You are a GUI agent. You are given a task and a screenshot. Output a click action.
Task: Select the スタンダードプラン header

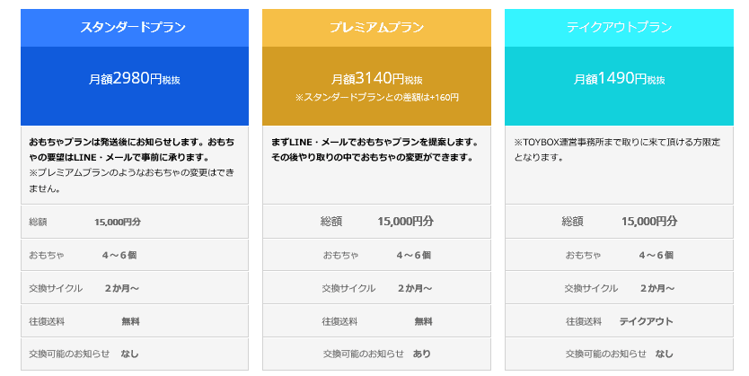(134, 28)
